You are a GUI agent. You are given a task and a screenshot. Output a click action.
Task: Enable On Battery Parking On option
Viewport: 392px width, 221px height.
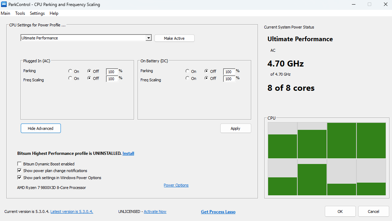coord(187,71)
